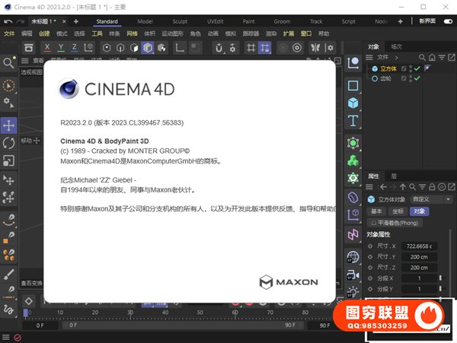Click the Text spline tool icon
Image resolution: width=457 pixels, height=343 pixels.
coord(353,122)
